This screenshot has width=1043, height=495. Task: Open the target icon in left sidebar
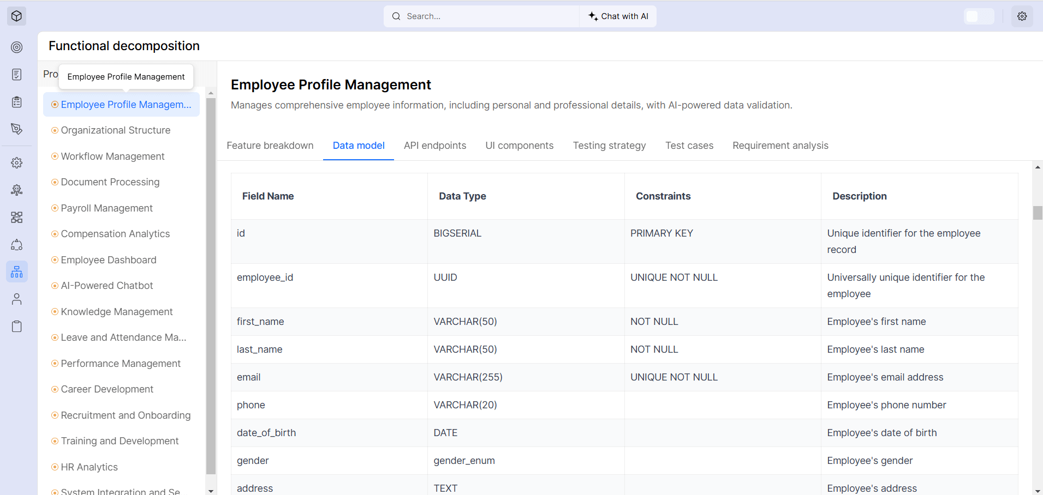[17, 47]
